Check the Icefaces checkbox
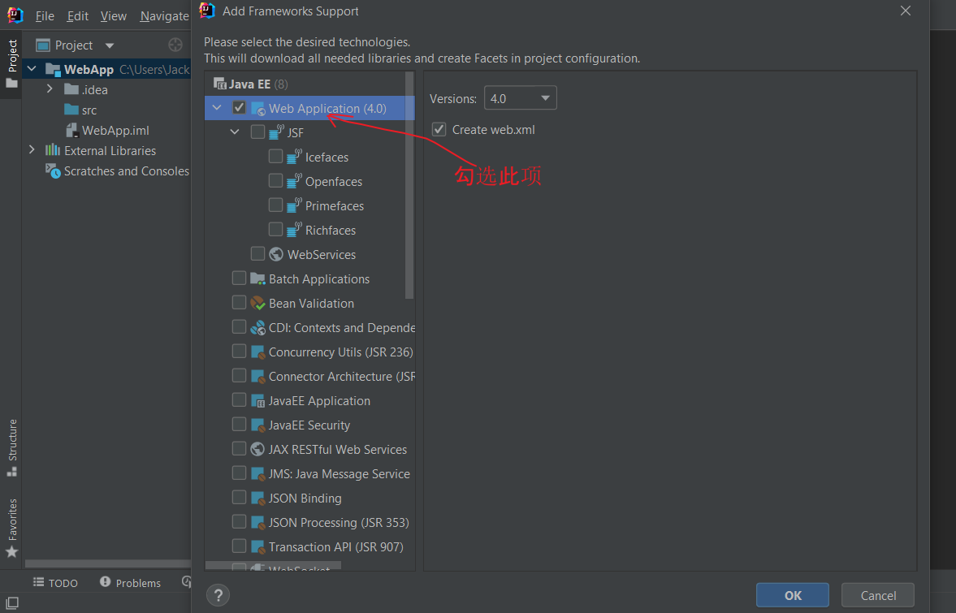Screen dimensions: 956x613 (275, 156)
